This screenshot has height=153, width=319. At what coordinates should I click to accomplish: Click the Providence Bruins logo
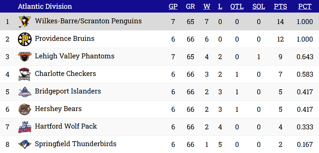[24, 39]
